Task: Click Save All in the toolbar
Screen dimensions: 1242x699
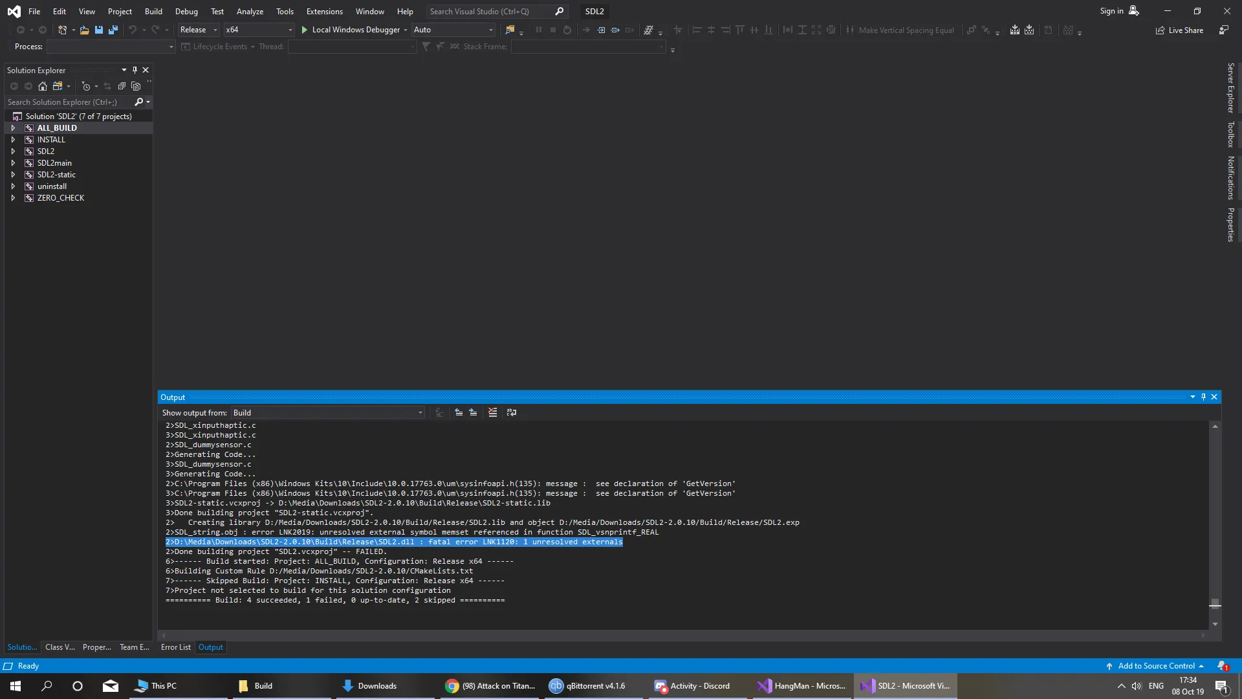Action: click(113, 30)
